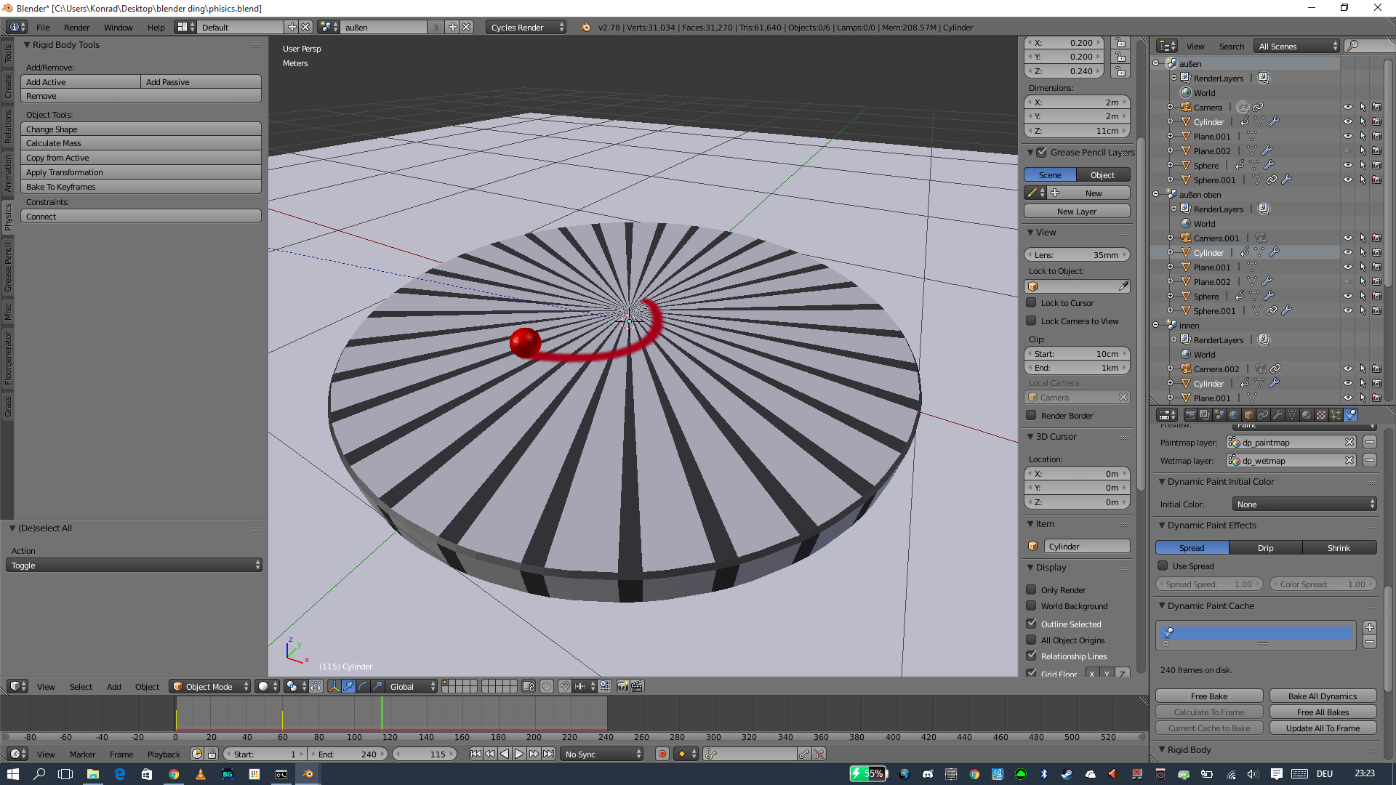The width and height of the screenshot is (1396, 785).
Task: Click the Add Active button
Action: pyautogui.click(x=81, y=81)
